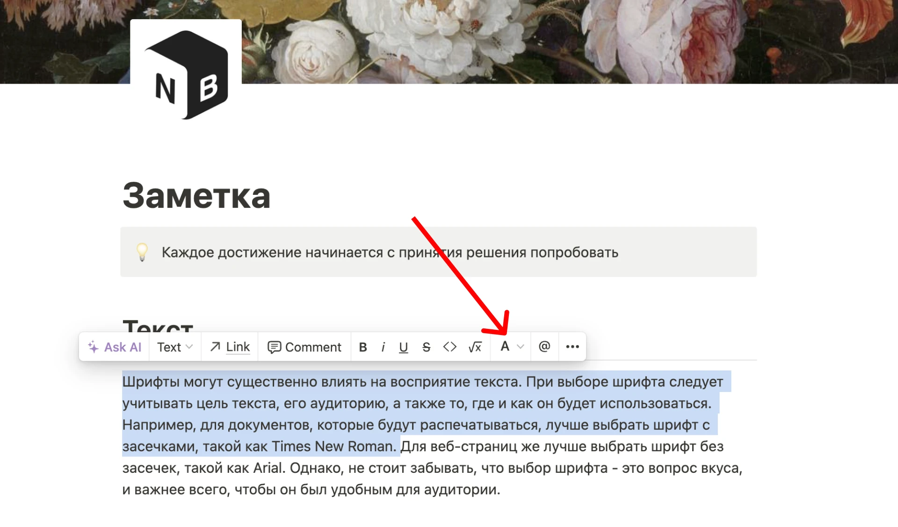
Task: Click the Math formula (√x) icon
Action: pyautogui.click(x=475, y=346)
